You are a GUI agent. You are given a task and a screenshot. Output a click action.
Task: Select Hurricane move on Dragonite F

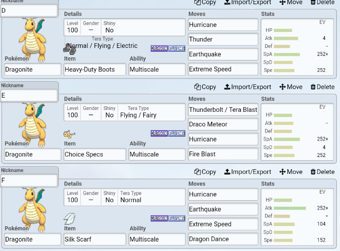[223, 194]
